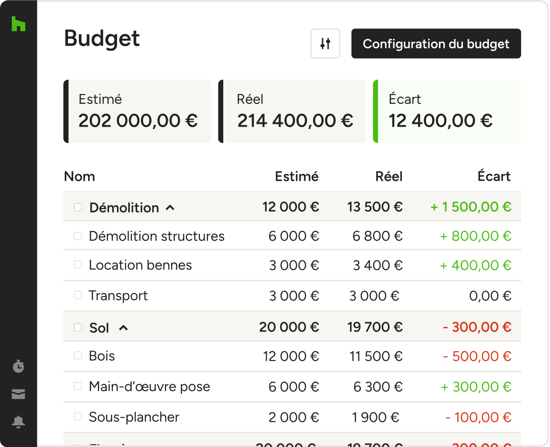The image size is (550, 447).
Task: Collapse the Sol section chevron
Action: [123, 328]
